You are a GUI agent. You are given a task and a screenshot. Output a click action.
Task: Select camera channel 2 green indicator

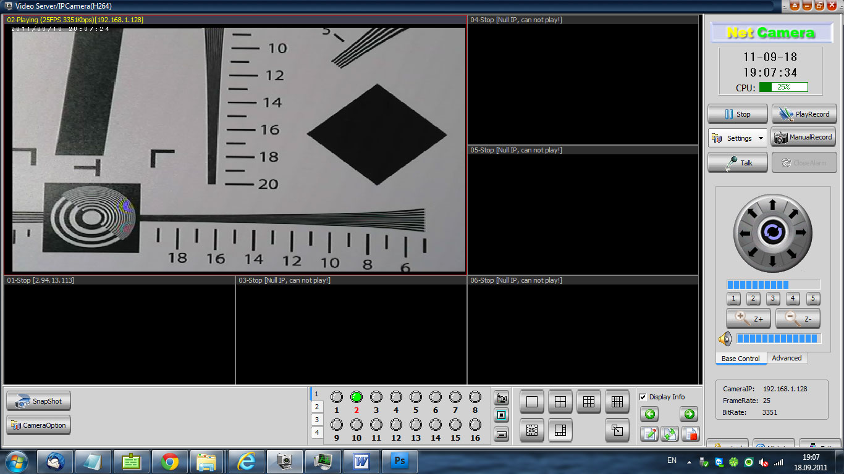tap(357, 397)
